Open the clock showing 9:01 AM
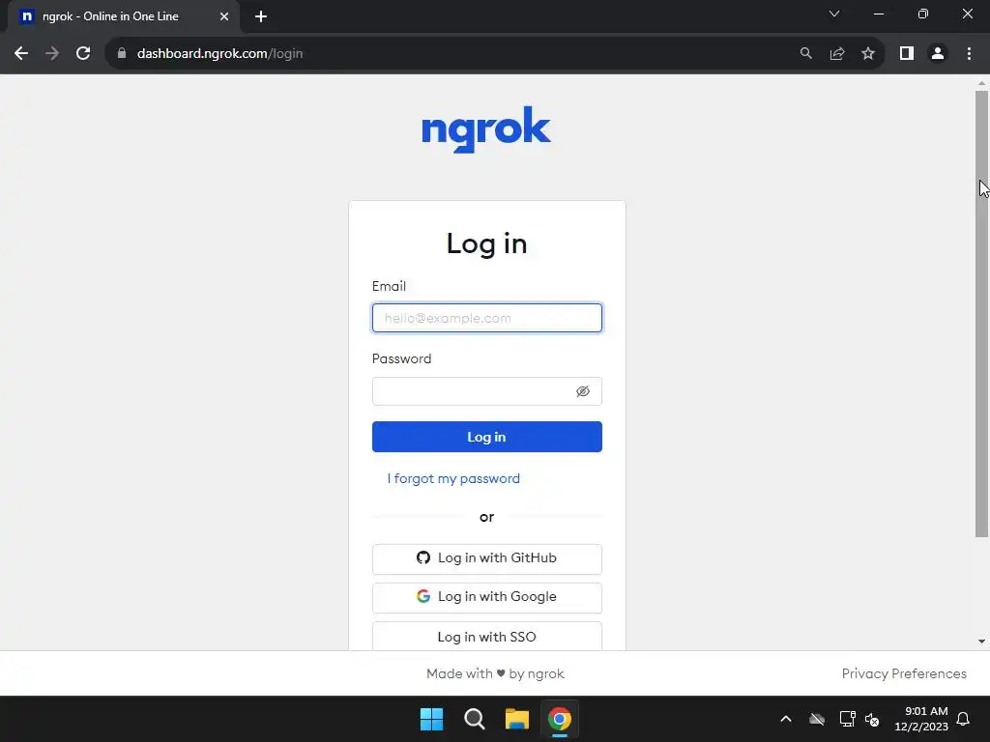Screen dimensions: 990x742 [921, 719]
